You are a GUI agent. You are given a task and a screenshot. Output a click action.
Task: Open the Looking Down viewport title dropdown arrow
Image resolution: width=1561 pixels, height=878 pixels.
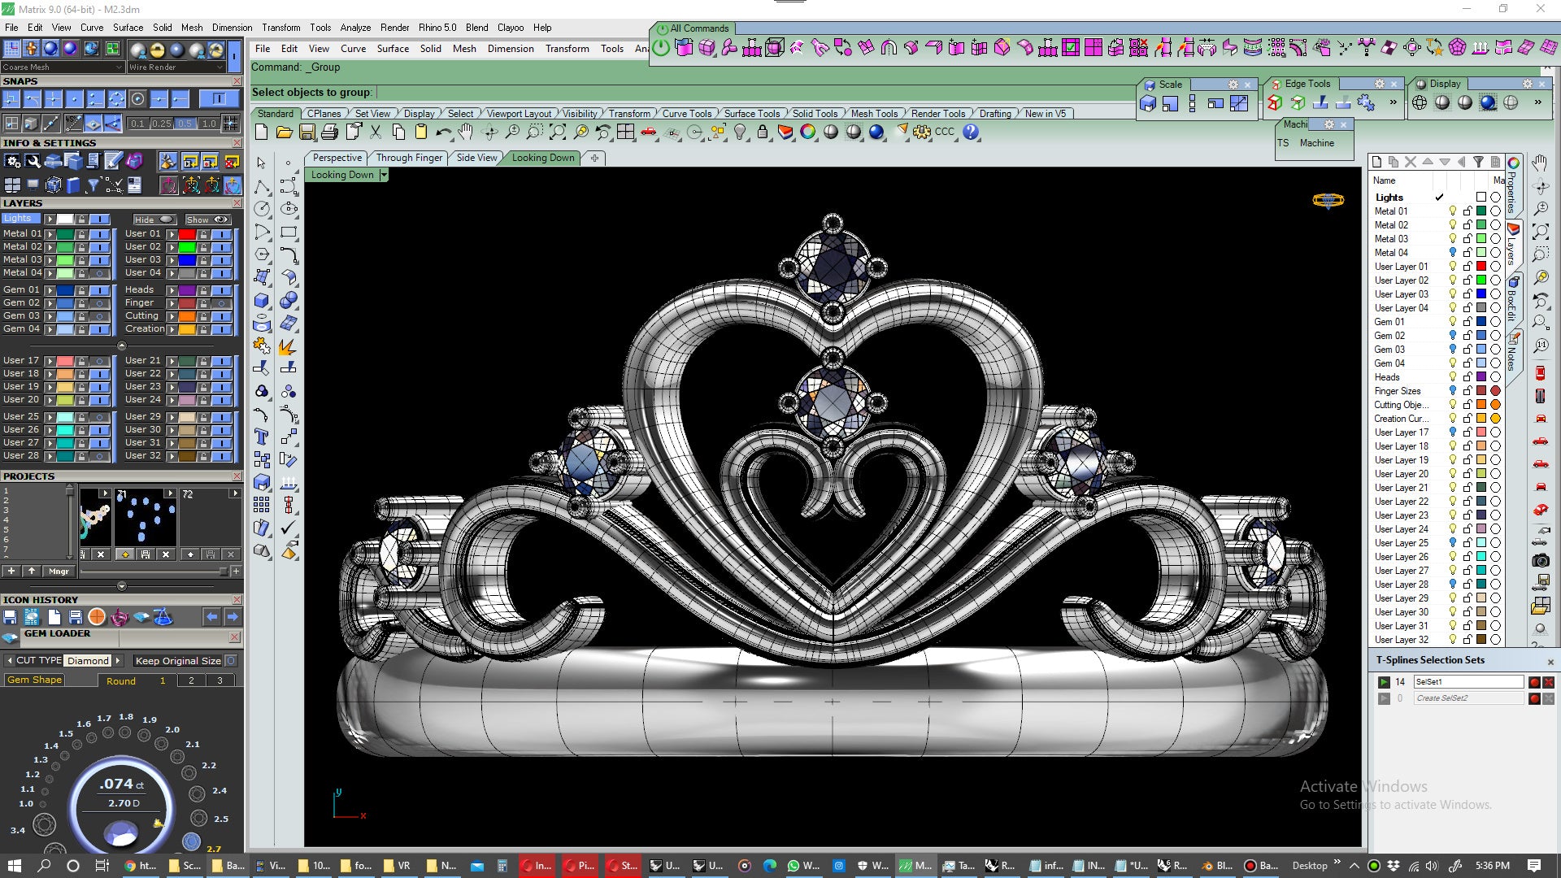click(384, 175)
